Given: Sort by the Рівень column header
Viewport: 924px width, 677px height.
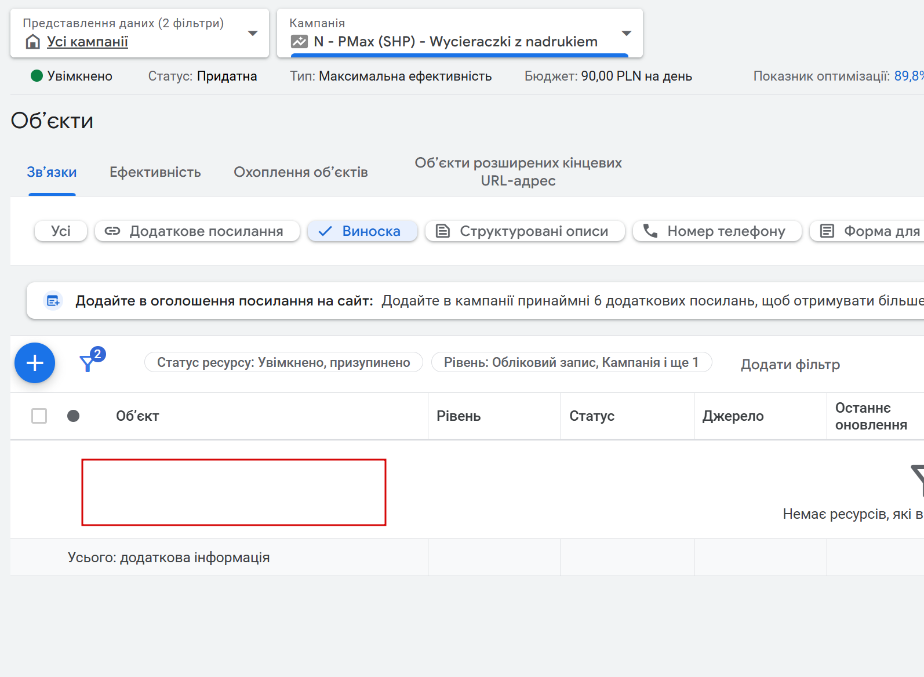Looking at the screenshot, I should pyautogui.click(x=459, y=416).
